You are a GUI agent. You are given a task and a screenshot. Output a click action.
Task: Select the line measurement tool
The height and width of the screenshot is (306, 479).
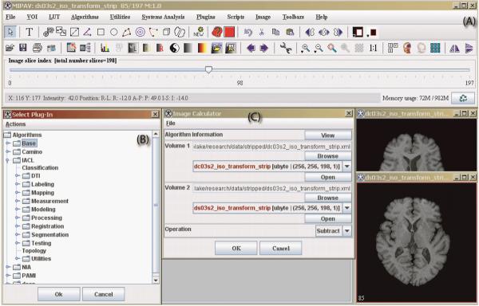pos(74,32)
